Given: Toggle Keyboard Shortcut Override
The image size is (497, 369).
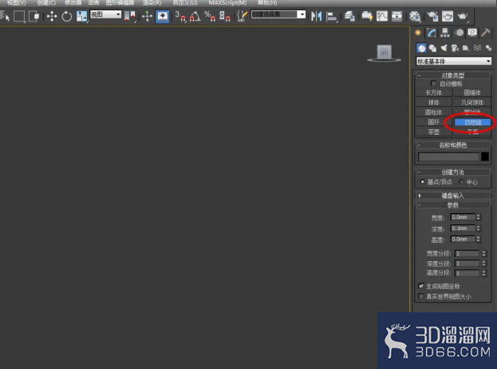Looking at the screenshot, I should pyautogui.click(x=162, y=16).
